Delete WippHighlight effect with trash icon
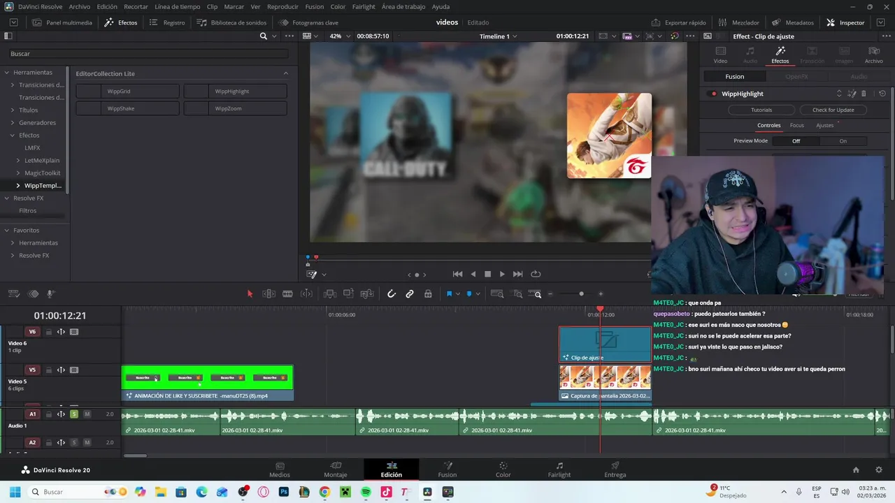The height and width of the screenshot is (503, 895). 864,94
